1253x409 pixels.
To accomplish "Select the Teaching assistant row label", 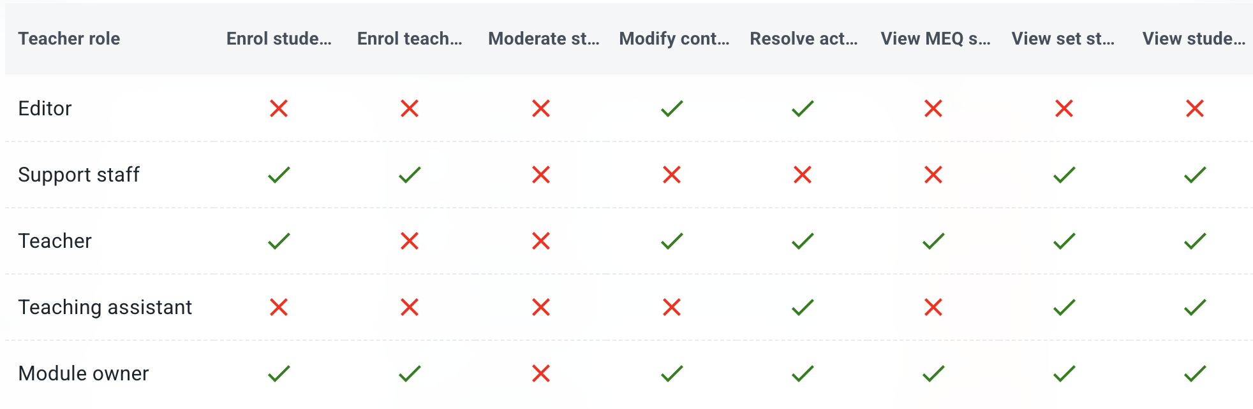I will tap(105, 307).
